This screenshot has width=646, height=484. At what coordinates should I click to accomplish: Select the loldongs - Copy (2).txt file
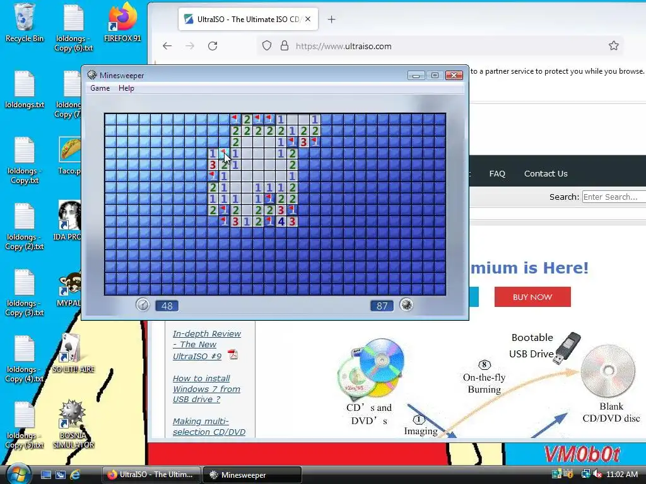tap(25, 226)
